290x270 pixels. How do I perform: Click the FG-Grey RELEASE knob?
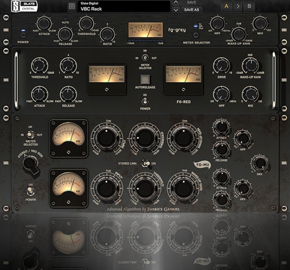click(65, 34)
